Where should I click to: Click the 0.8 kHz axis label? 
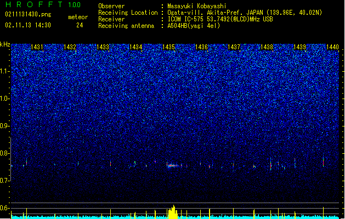pyautogui.click(x=5, y=153)
